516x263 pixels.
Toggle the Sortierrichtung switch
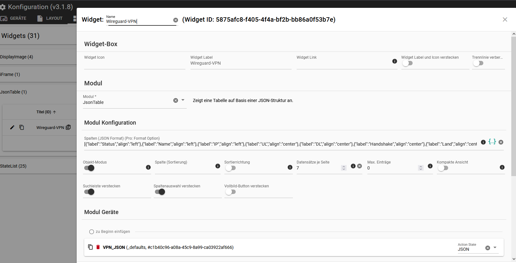pos(231,168)
